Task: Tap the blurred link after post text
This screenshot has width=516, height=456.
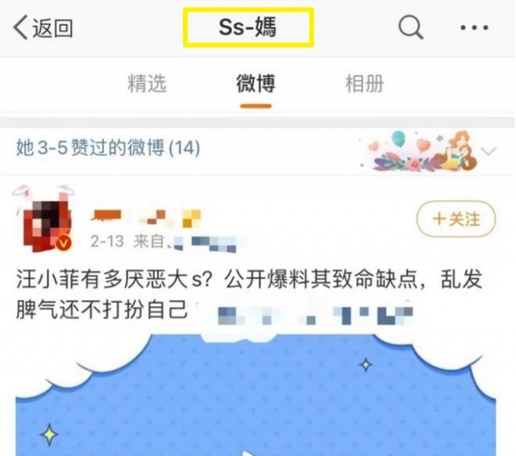Action: tap(315, 315)
